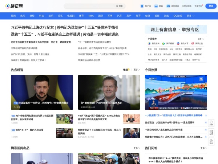Click the search magnifier 搜索 button
This screenshot has height=164, width=218.
pyautogui.click(x=119, y=6)
